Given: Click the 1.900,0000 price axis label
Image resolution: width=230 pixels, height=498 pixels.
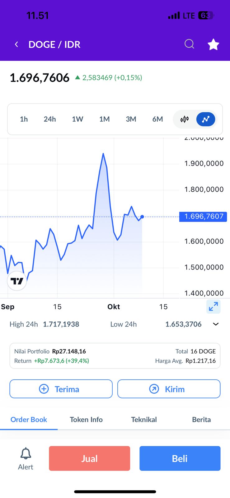Looking at the screenshot, I should (204, 163).
